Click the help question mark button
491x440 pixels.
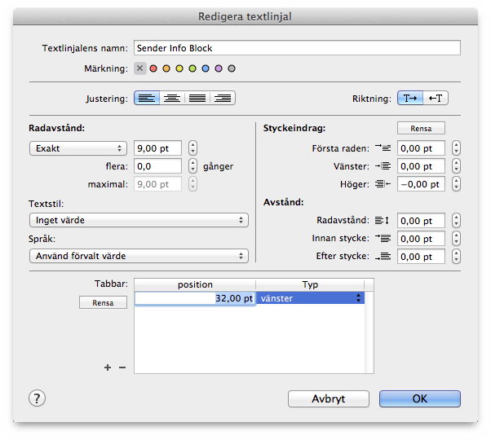[37, 398]
